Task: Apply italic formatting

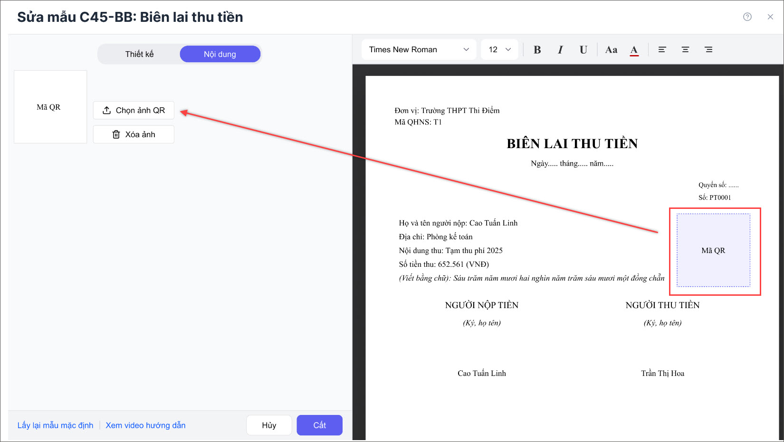Action: point(560,50)
